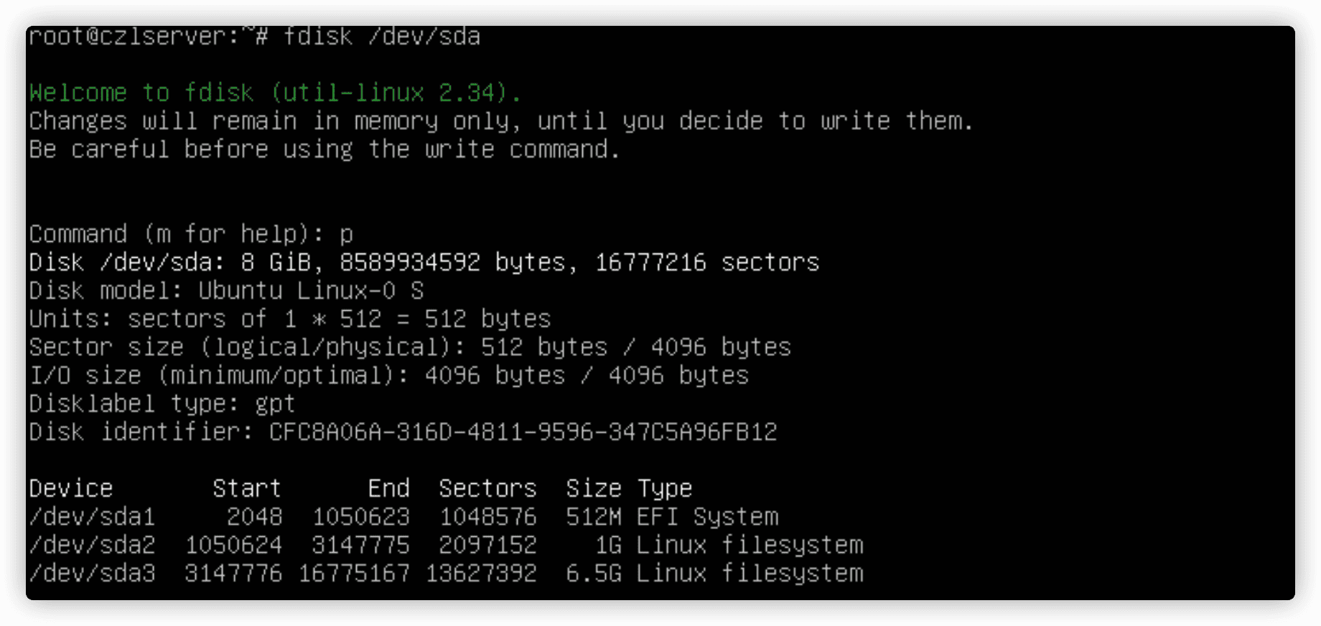Click the Disk model Ubuntu Linux line
Screen dimensions: 1321x626
(226, 291)
